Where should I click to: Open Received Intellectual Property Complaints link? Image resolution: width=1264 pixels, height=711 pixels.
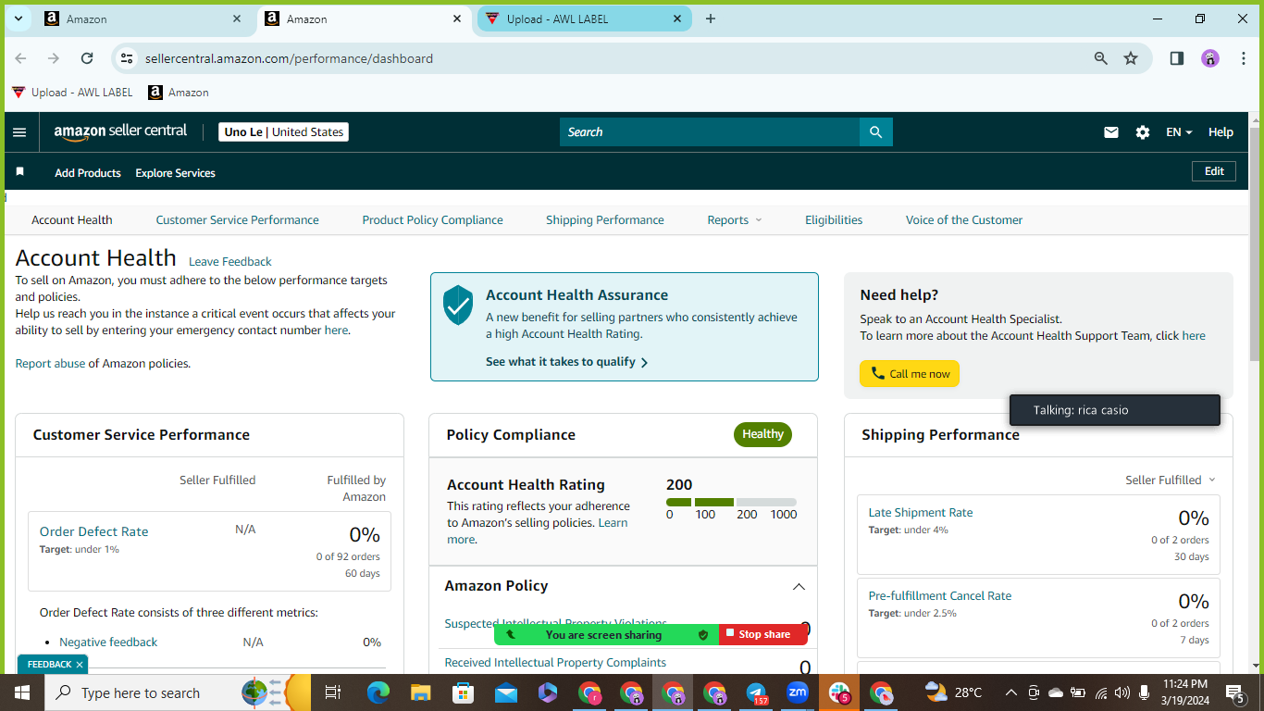[555, 663]
